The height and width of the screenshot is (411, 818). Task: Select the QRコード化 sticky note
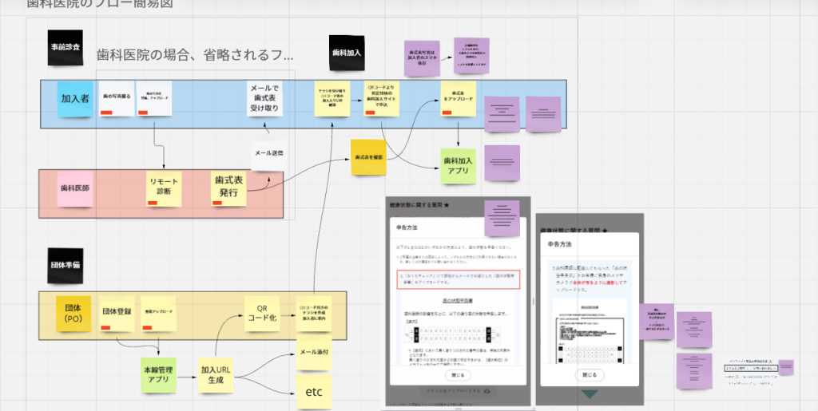261,313
